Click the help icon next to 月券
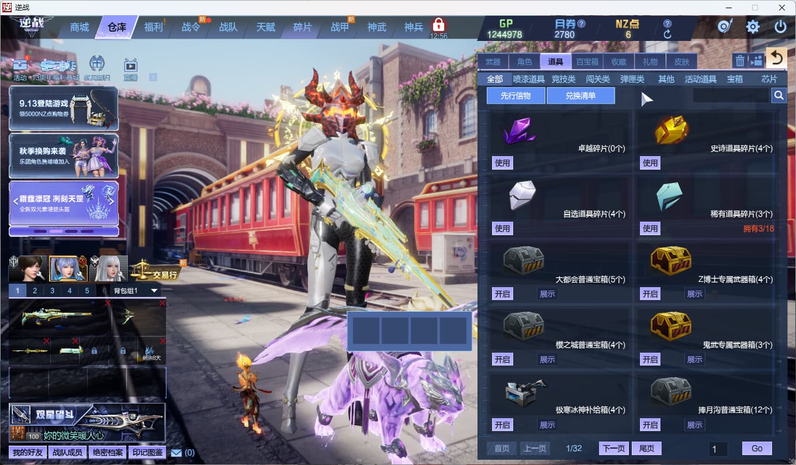796x465 pixels. (581, 24)
